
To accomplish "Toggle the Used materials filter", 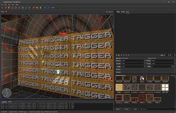I will (135, 109).
